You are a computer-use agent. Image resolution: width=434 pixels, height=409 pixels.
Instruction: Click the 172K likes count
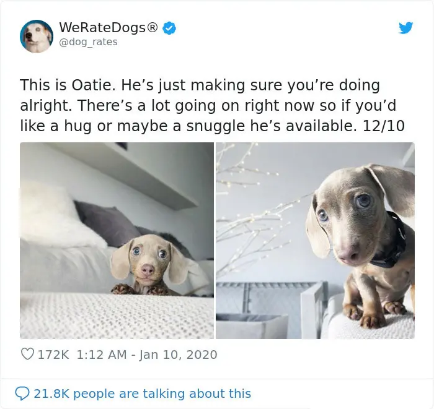53,355
